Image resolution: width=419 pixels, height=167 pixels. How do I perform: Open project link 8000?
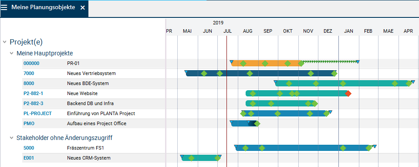tap(29, 84)
